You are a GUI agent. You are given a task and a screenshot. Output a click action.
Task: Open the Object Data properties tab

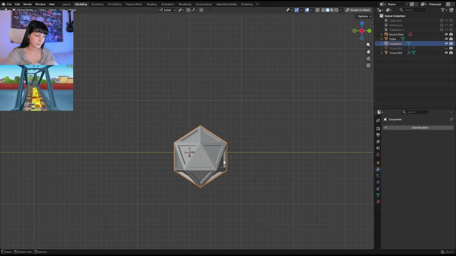[378, 195]
